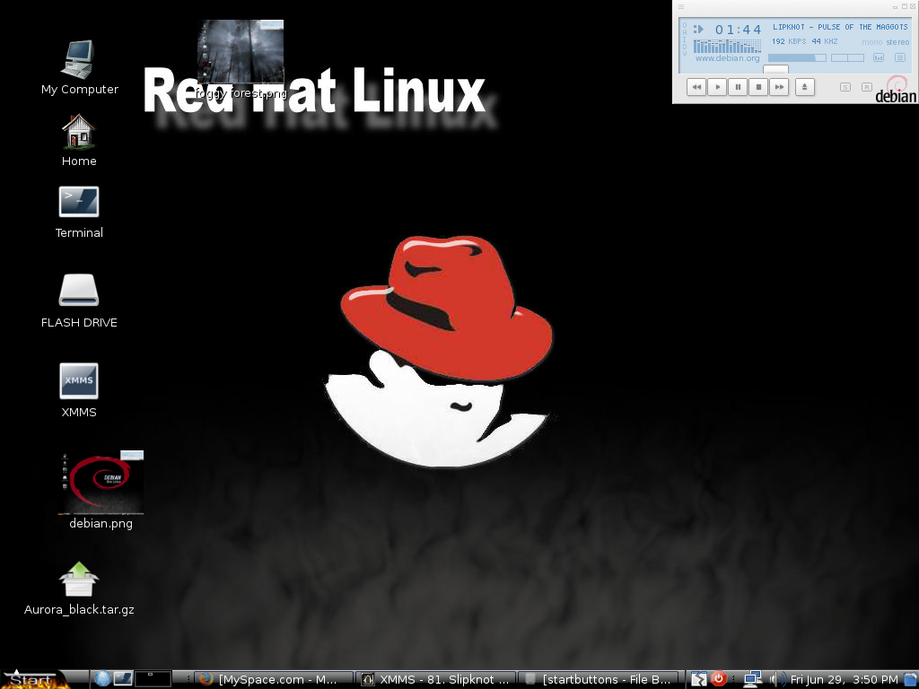Open the FLASH DRIVE icon
This screenshot has height=689, width=919.
79,290
